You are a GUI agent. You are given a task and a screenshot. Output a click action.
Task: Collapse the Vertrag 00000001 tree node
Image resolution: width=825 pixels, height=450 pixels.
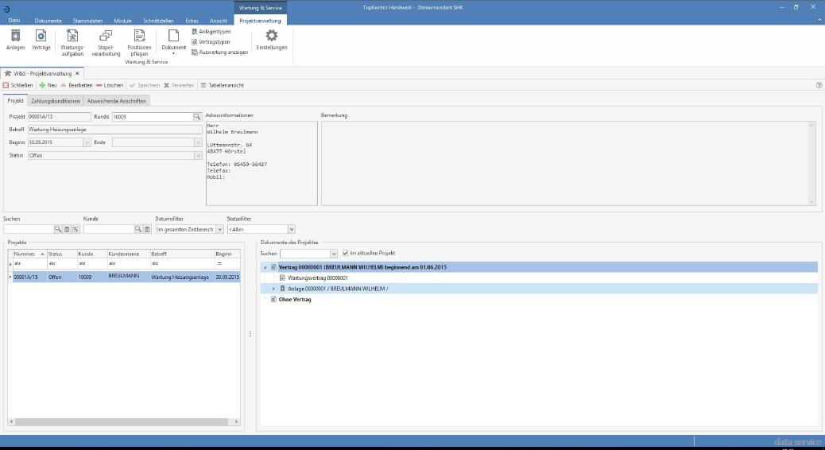point(265,267)
